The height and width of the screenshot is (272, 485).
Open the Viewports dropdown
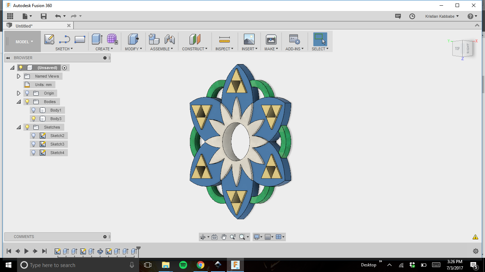[280, 237]
